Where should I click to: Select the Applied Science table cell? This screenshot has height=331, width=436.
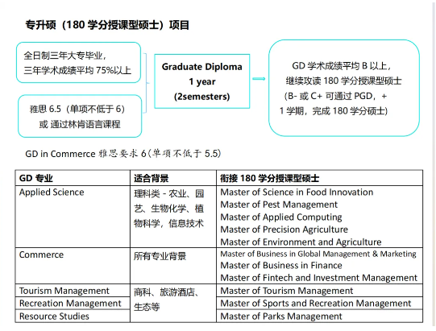click(x=73, y=217)
